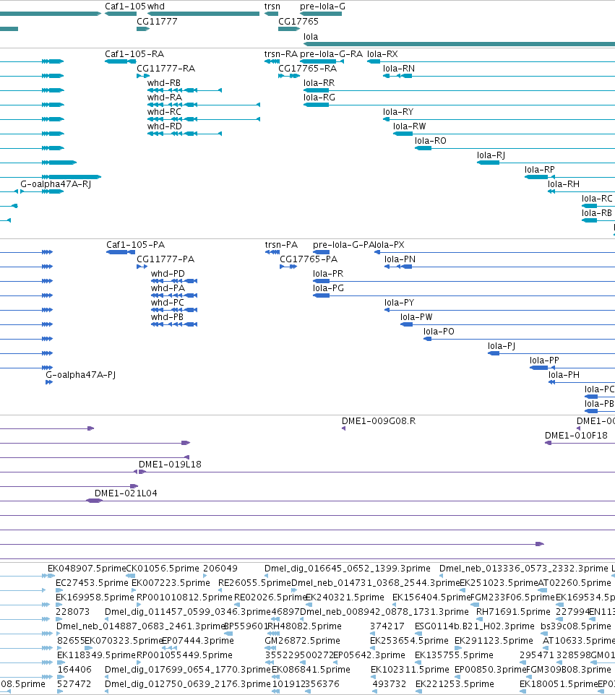This screenshot has width=615, height=695.
Task: Click the whd-PC protein label
Action: (167, 302)
